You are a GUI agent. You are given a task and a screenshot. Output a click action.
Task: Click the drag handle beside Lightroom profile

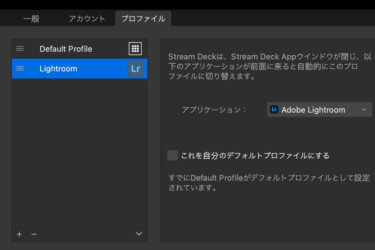[x=20, y=68]
